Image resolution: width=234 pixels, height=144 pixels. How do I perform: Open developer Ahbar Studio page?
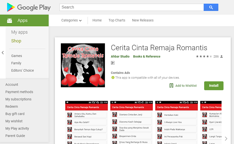pyautogui.click(x=120, y=56)
